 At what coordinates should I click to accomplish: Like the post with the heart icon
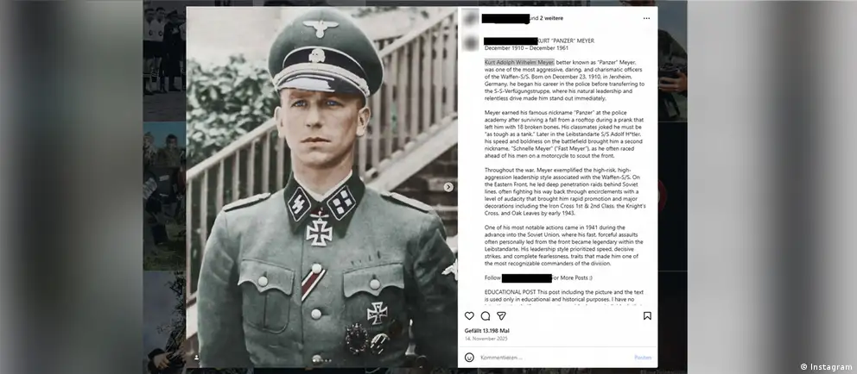pos(469,315)
